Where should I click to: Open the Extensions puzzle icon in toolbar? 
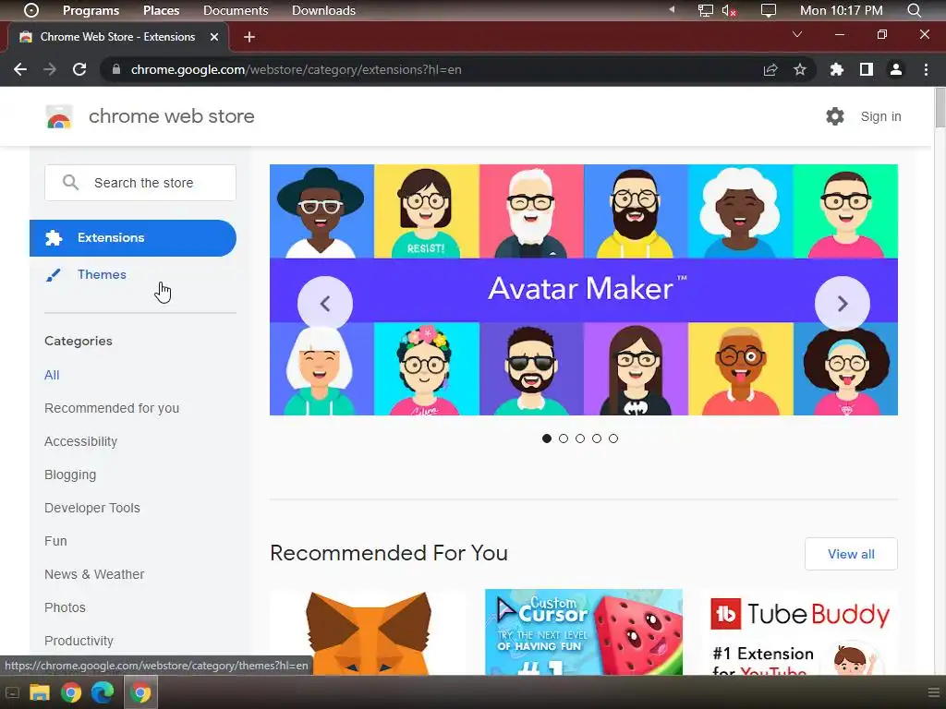tap(837, 70)
